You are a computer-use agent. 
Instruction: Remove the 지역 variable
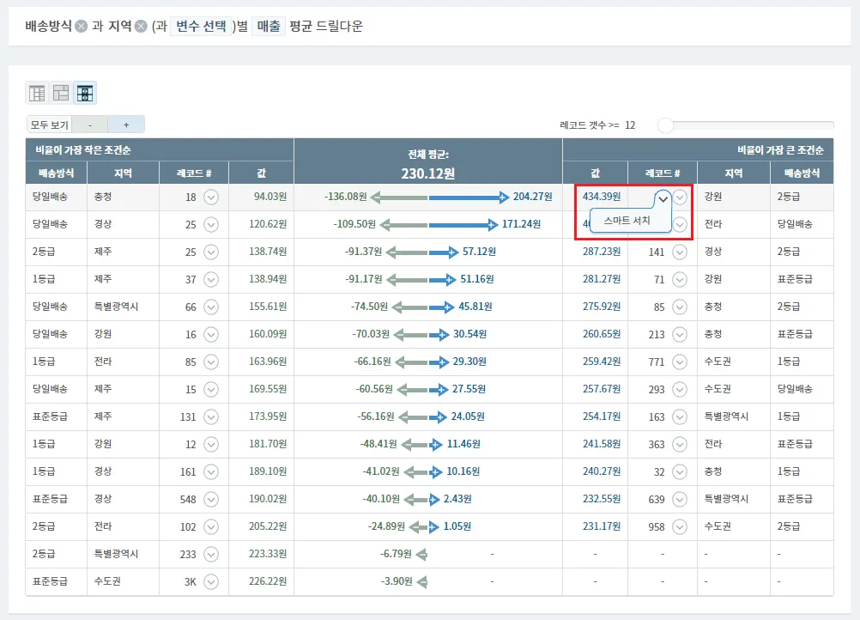pyautogui.click(x=141, y=26)
